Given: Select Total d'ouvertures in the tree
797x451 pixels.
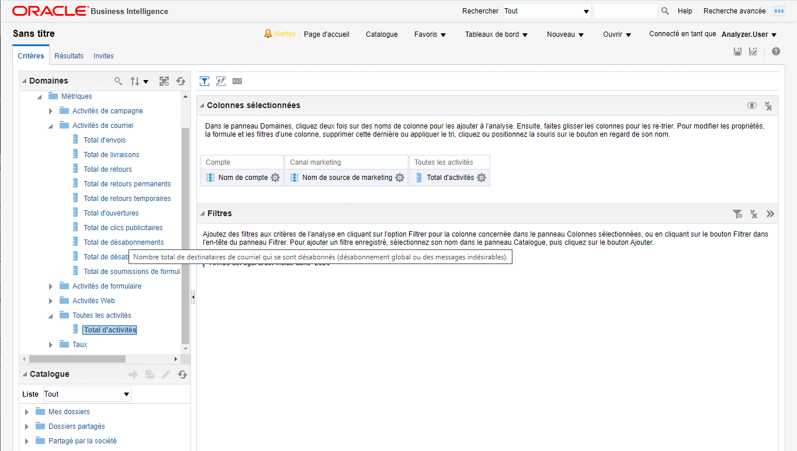Looking at the screenshot, I should 111,213.
